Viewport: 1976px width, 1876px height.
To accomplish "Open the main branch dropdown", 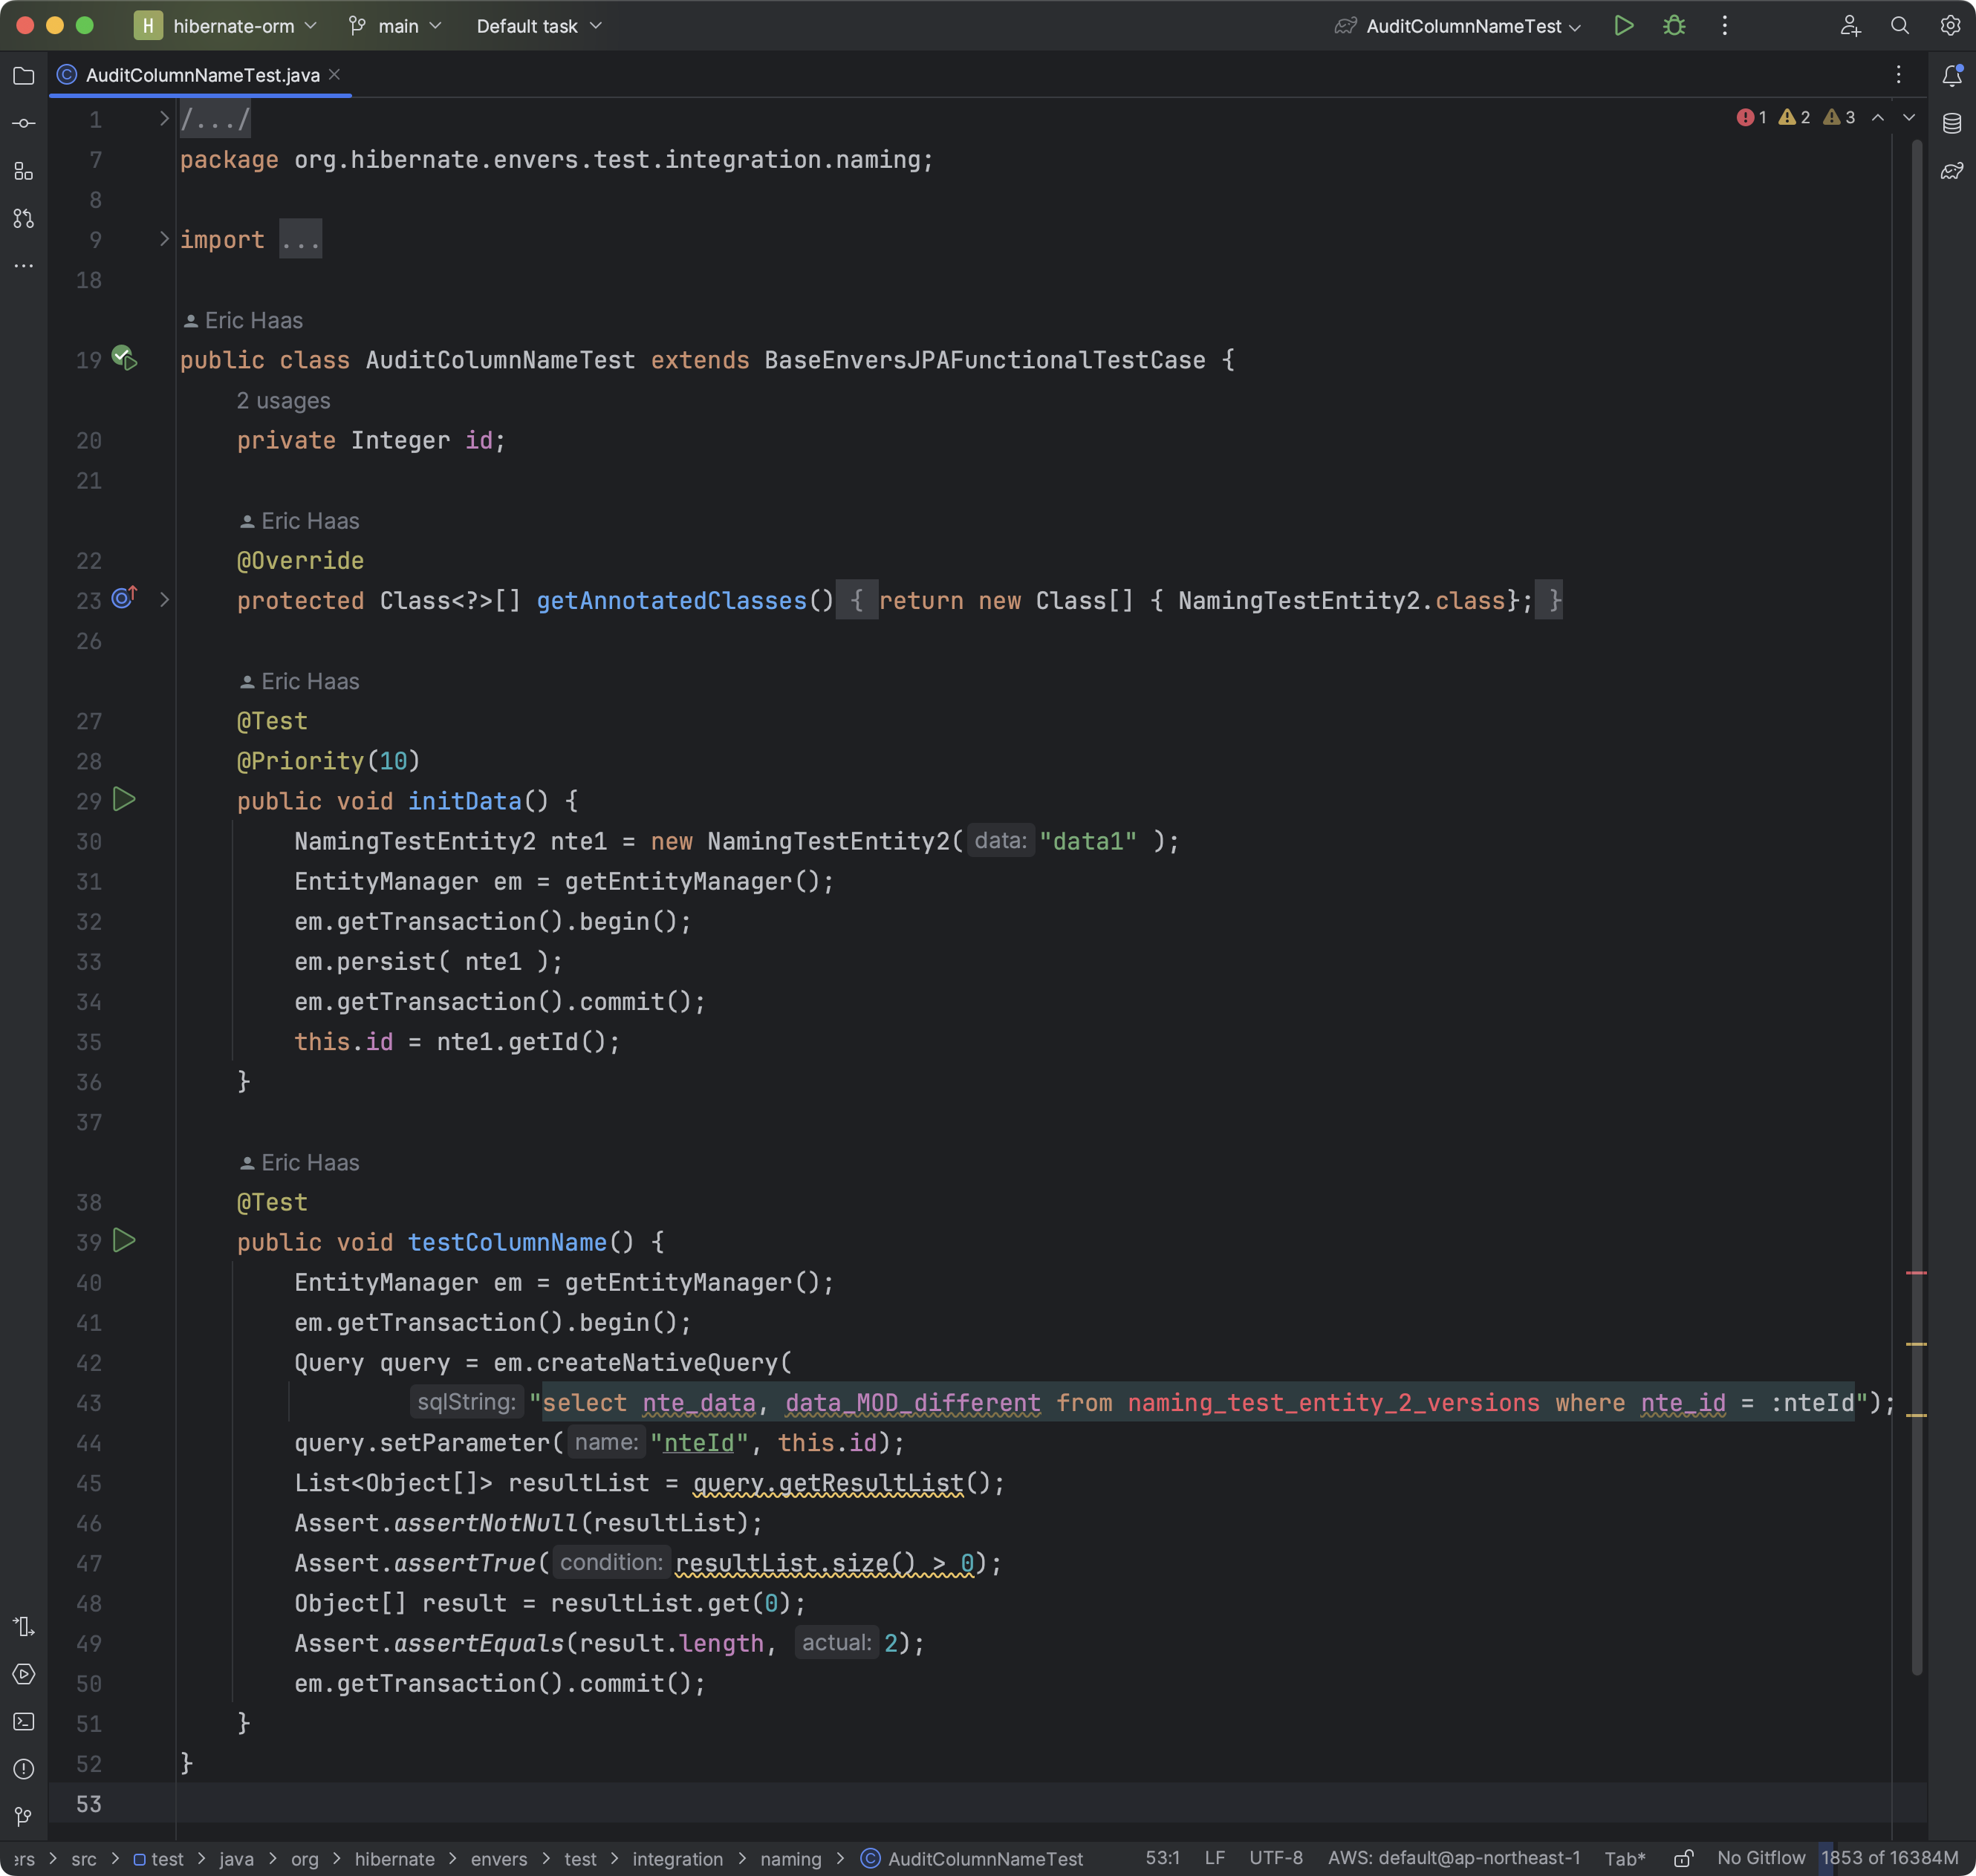I will pos(398,26).
